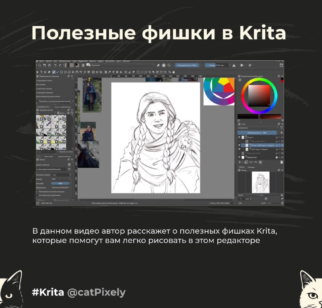Screen dimensions: 322x308
Task: Unlock the Background layer
Action: [277, 157]
